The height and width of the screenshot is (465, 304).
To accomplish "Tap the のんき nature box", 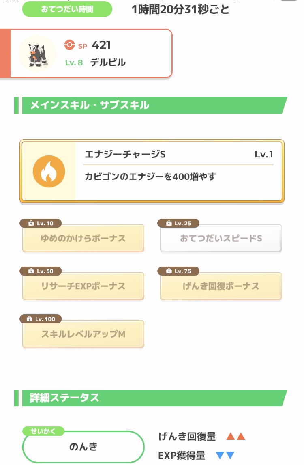I will (x=83, y=447).
